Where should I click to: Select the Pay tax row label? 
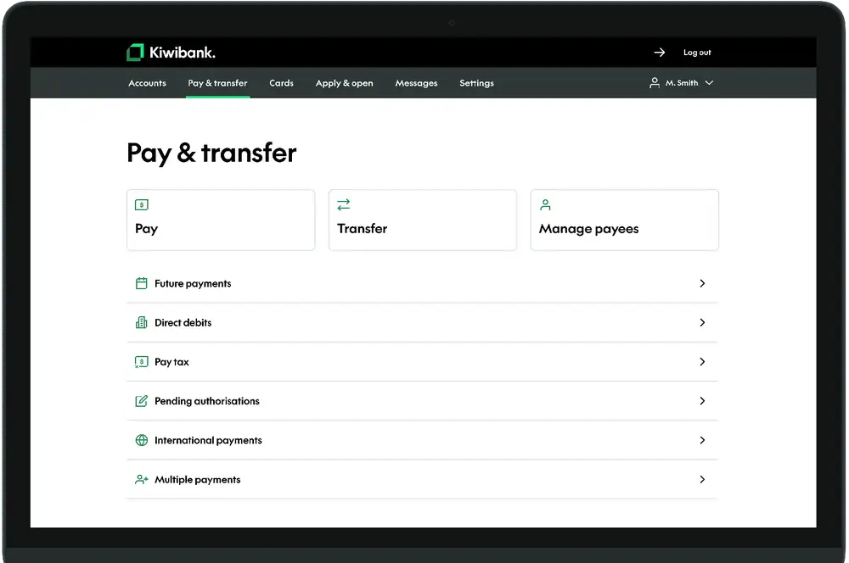click(x=171, y=362)
